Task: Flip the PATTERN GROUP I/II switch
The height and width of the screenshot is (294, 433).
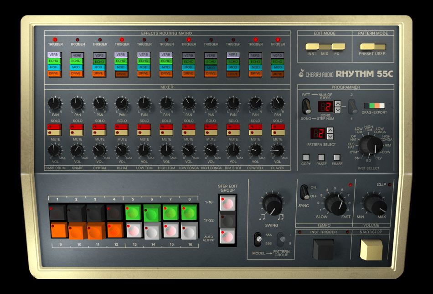Action: [x=281, y=239]
